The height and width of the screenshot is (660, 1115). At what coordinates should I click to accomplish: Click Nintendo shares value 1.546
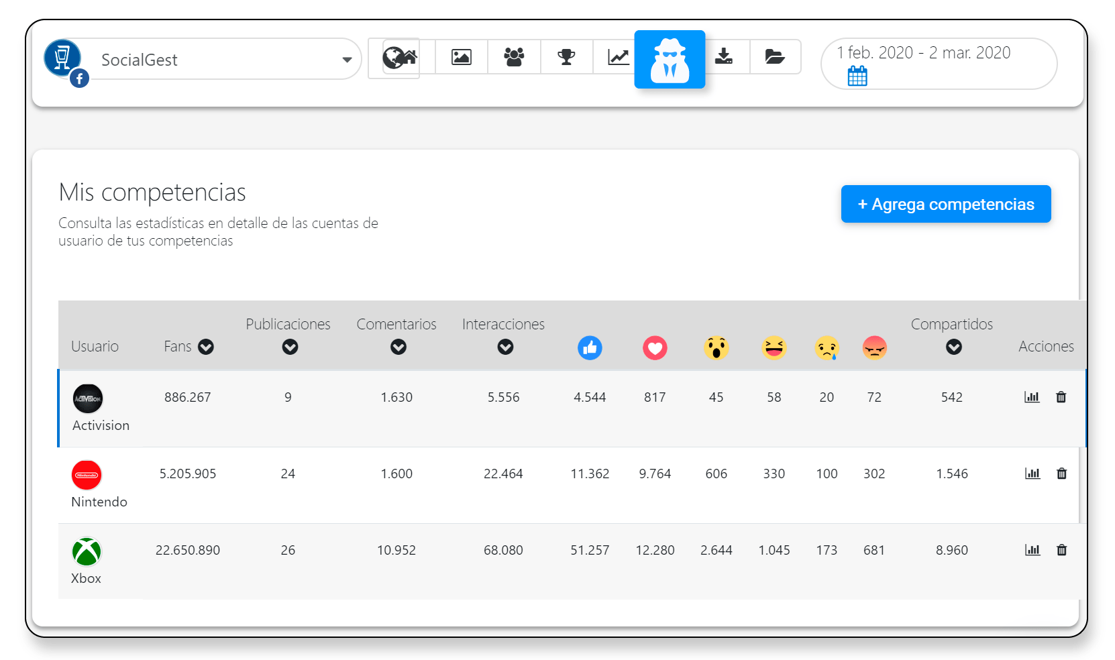click(952, 474)
